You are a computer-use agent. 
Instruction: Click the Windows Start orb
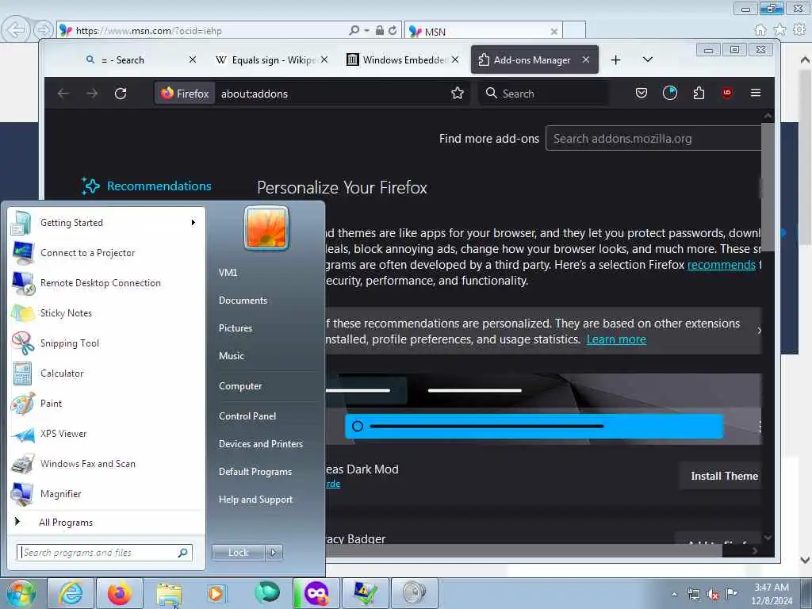[21, 593]
